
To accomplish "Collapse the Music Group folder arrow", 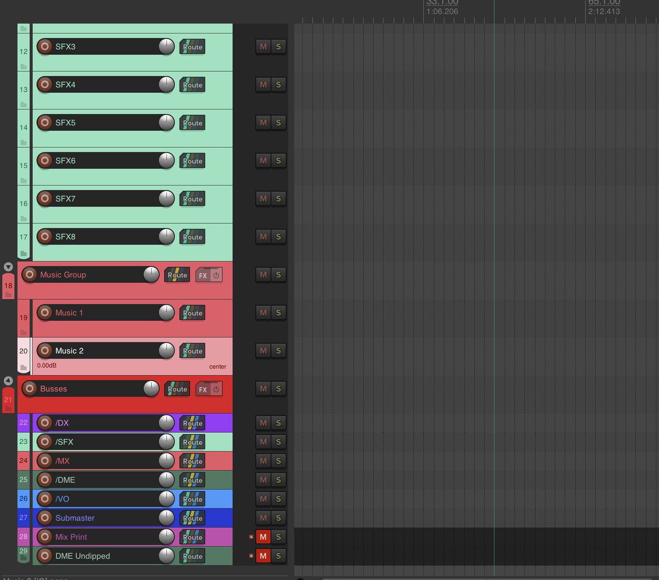I will pos(8,267).
